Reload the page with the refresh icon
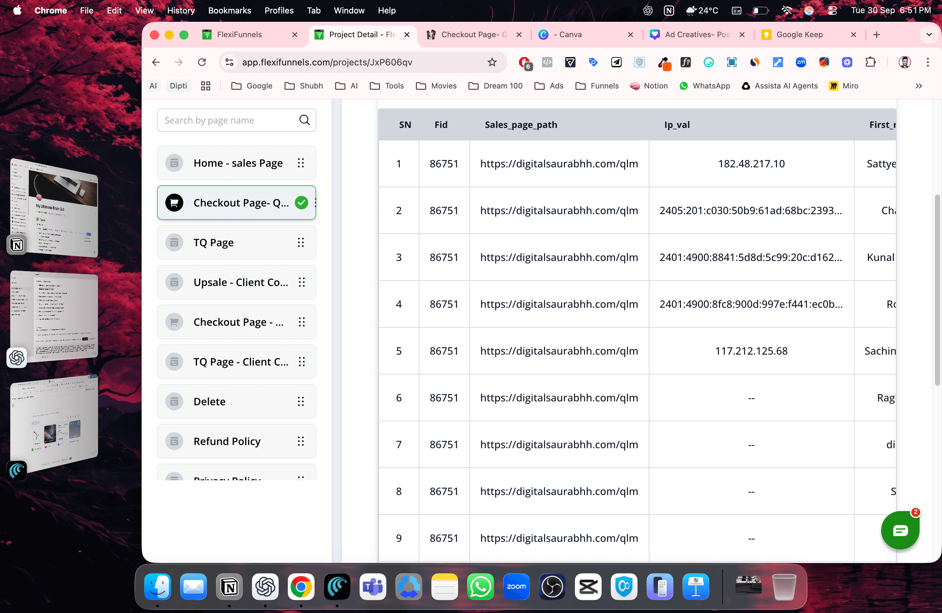The width and height of the screenshot is (942, 613). point(202,62)
